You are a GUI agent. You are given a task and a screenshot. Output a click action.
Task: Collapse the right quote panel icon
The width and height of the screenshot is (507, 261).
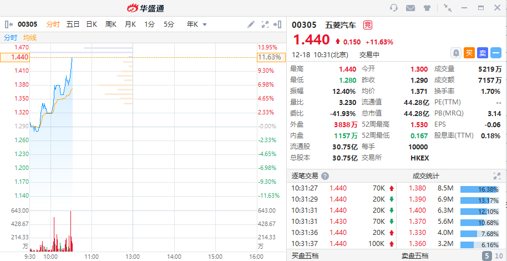[278, 24]
